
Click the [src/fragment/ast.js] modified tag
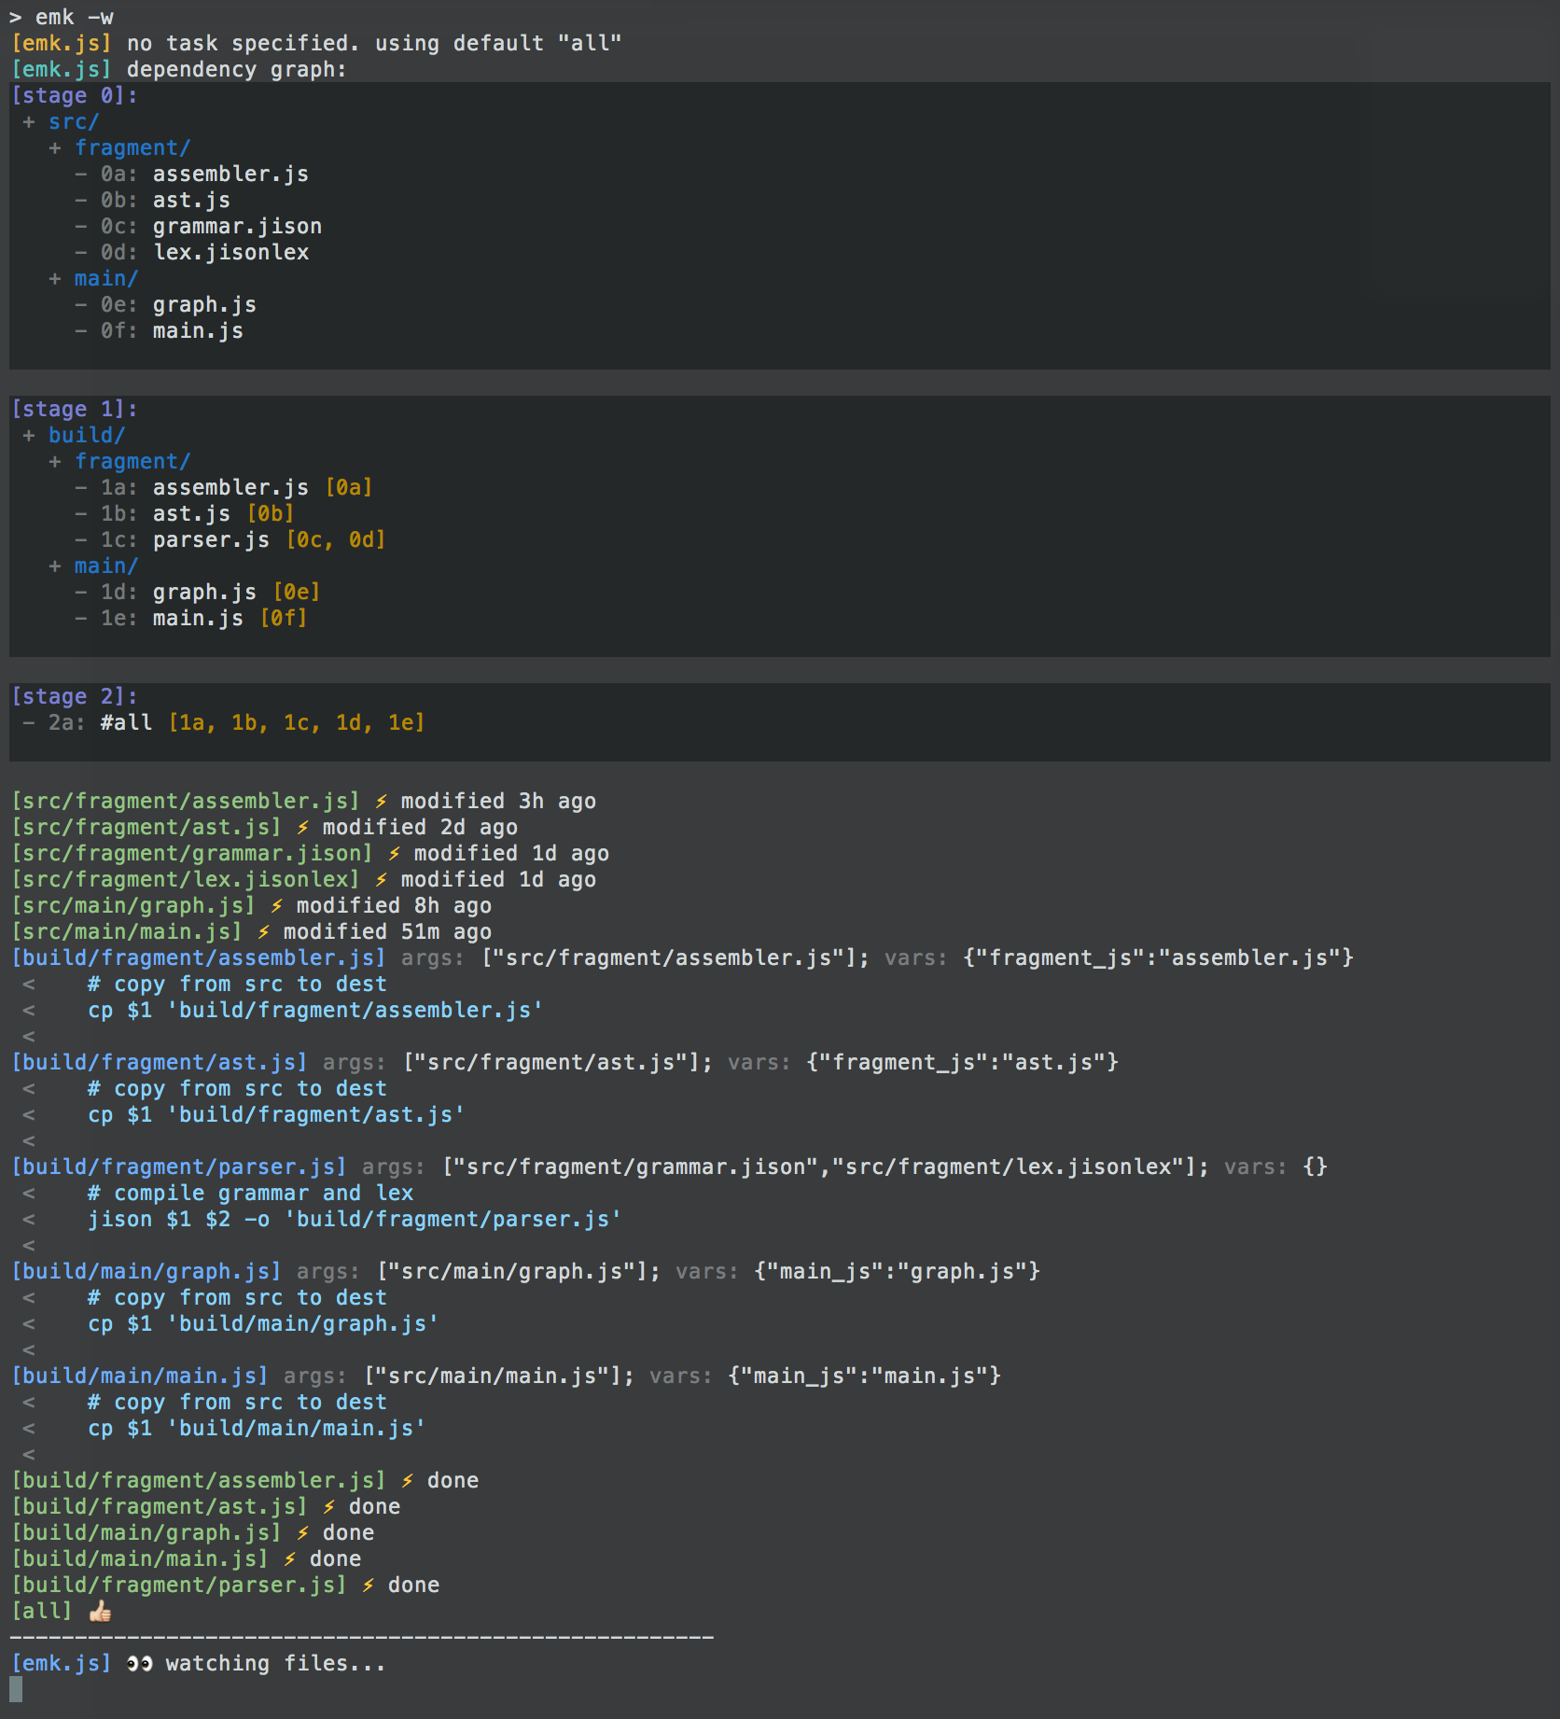pos(146,828)
